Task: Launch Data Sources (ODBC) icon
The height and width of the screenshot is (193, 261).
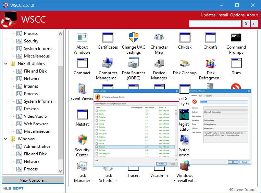Action: click(x=134, y=63)
